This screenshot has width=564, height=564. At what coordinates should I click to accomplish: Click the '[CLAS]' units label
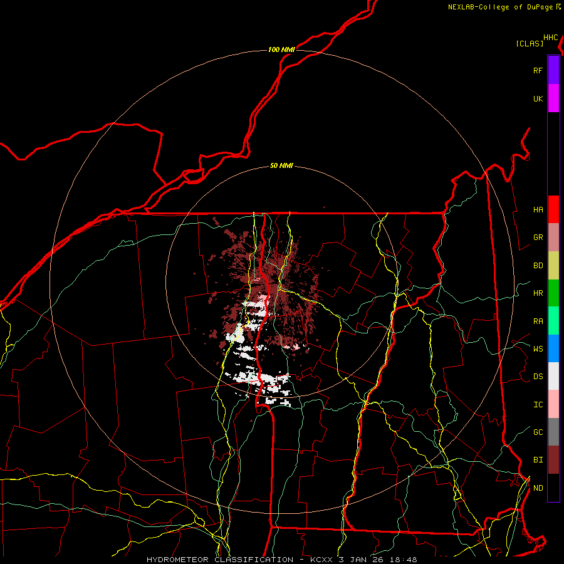pos(530,43)
